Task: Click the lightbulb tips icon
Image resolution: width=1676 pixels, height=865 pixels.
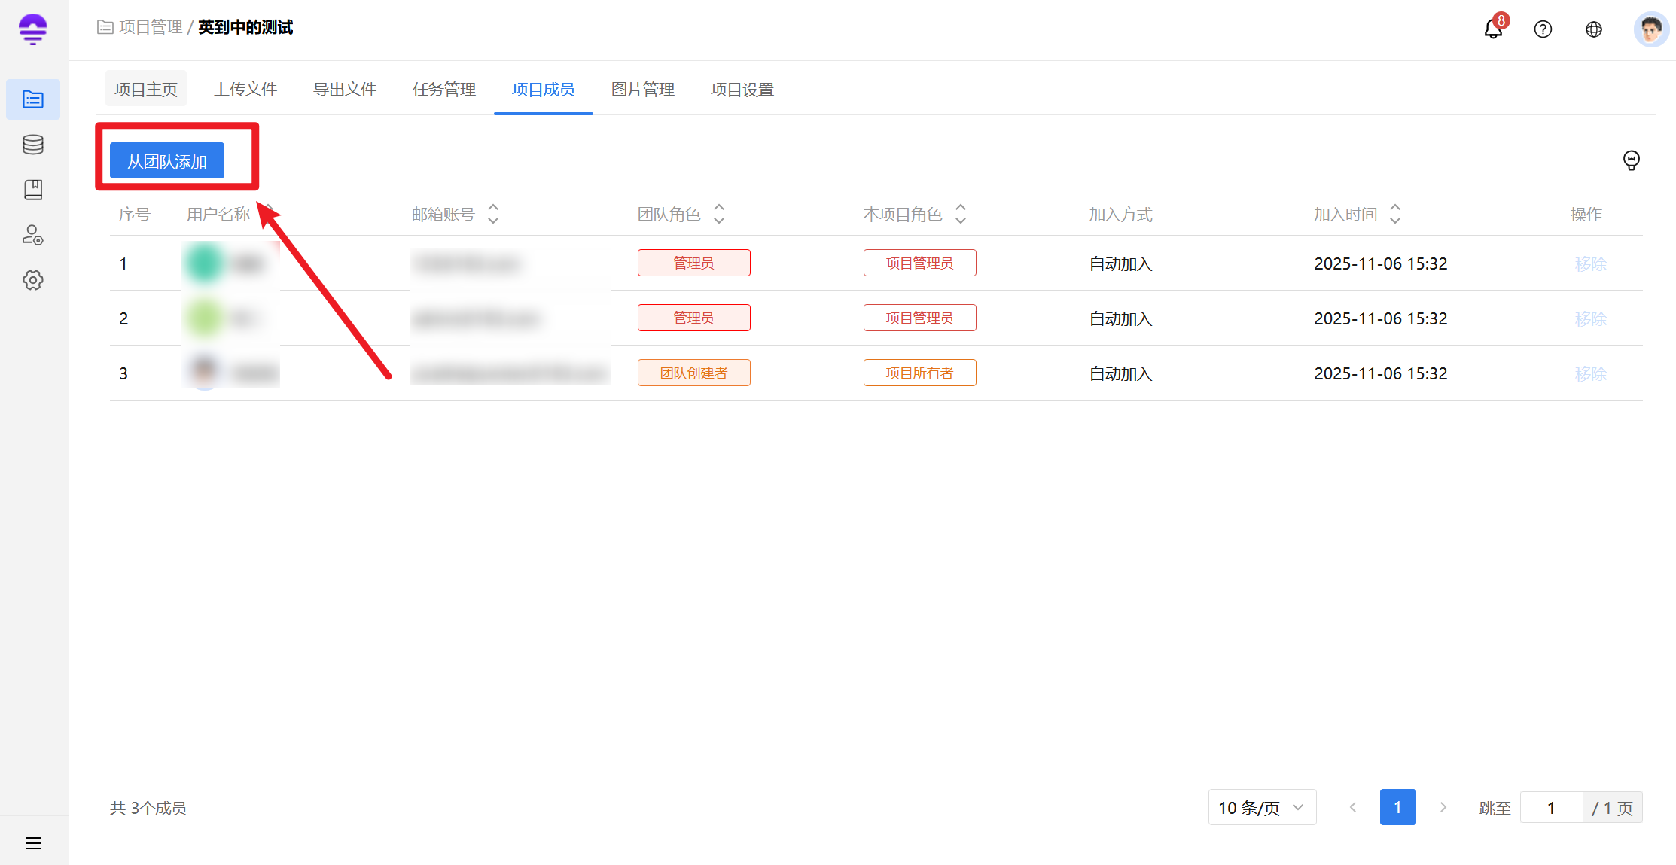Action: pyautogui.click(x=1631, y=160)
